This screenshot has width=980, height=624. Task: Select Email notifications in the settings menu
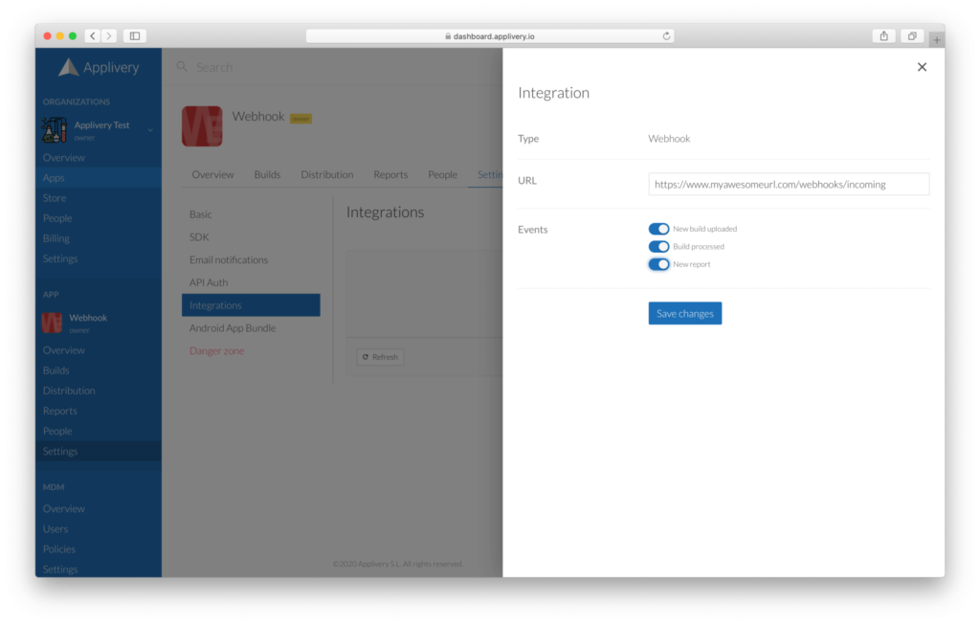tap(251, 259)
